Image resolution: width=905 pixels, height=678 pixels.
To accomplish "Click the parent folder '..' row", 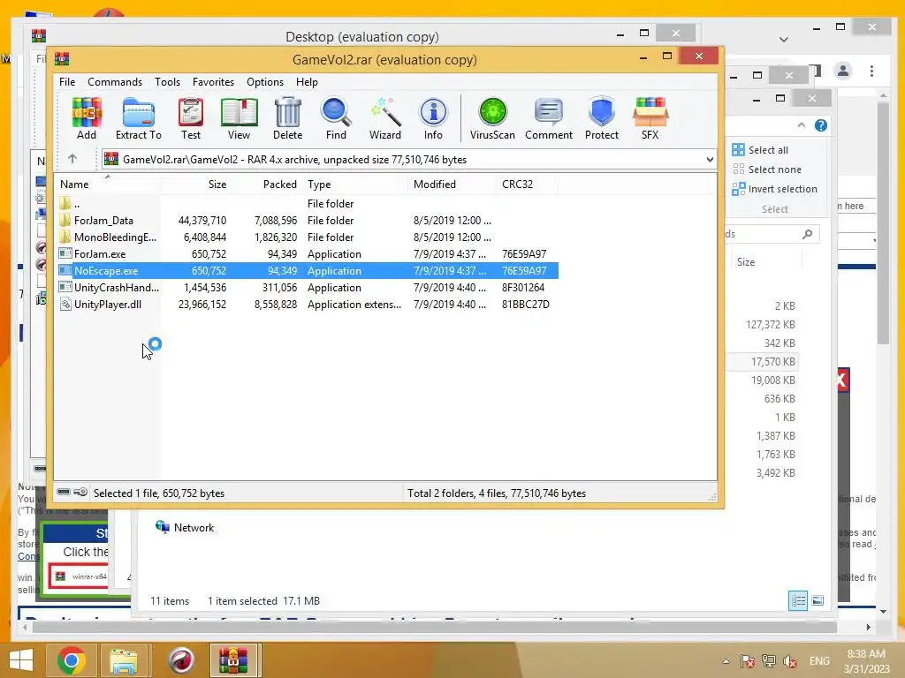I will click(x=307, y=204).
